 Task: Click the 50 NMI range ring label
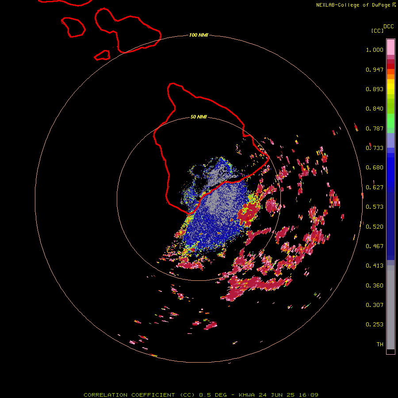[199, 117]
